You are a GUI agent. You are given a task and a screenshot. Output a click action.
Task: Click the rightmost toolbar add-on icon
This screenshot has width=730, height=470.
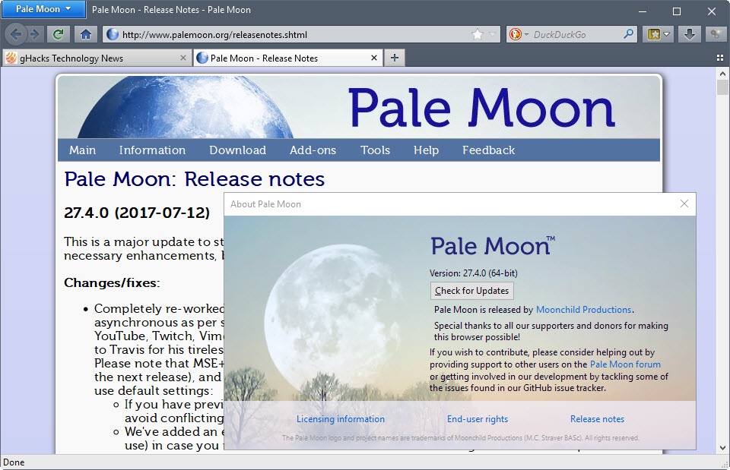[x=716, y=34]
